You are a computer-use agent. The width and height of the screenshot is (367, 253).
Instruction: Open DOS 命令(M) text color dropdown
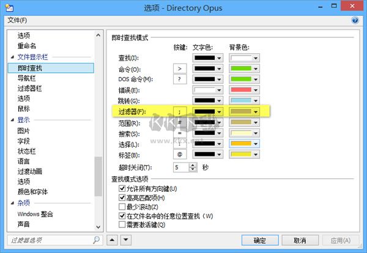point(207,79)
